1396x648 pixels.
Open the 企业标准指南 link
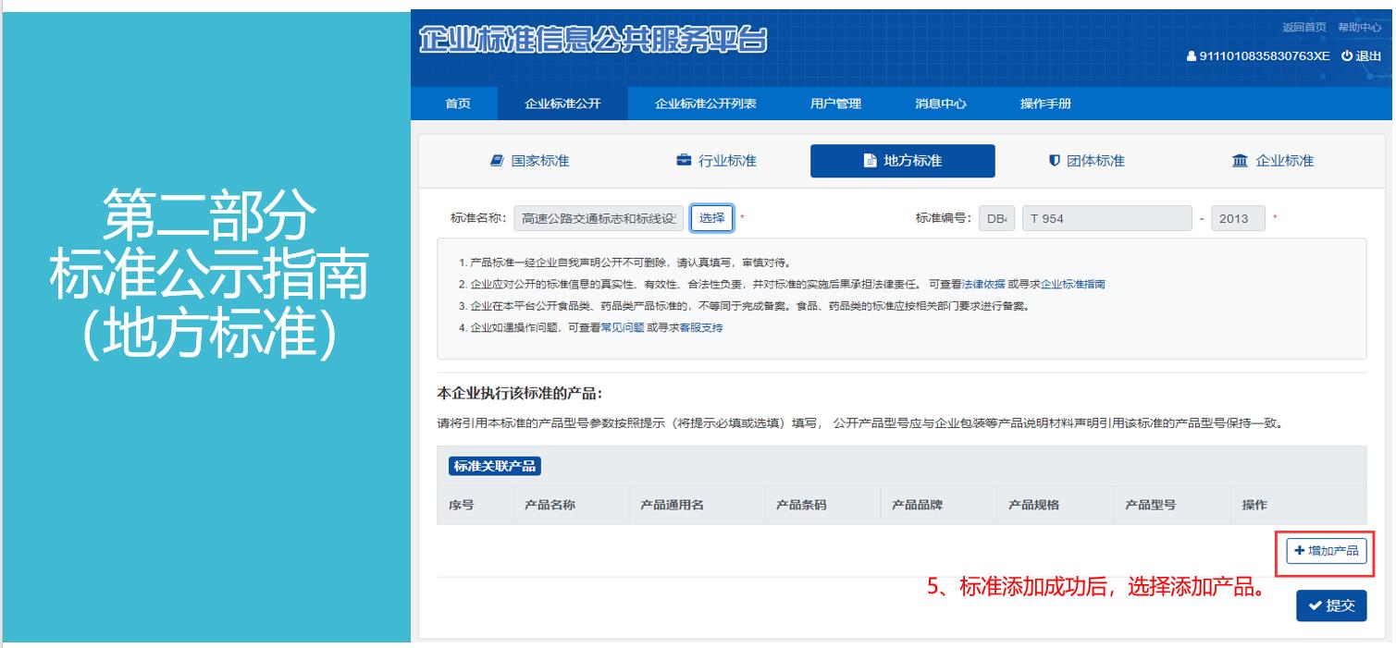[1073, 285]
